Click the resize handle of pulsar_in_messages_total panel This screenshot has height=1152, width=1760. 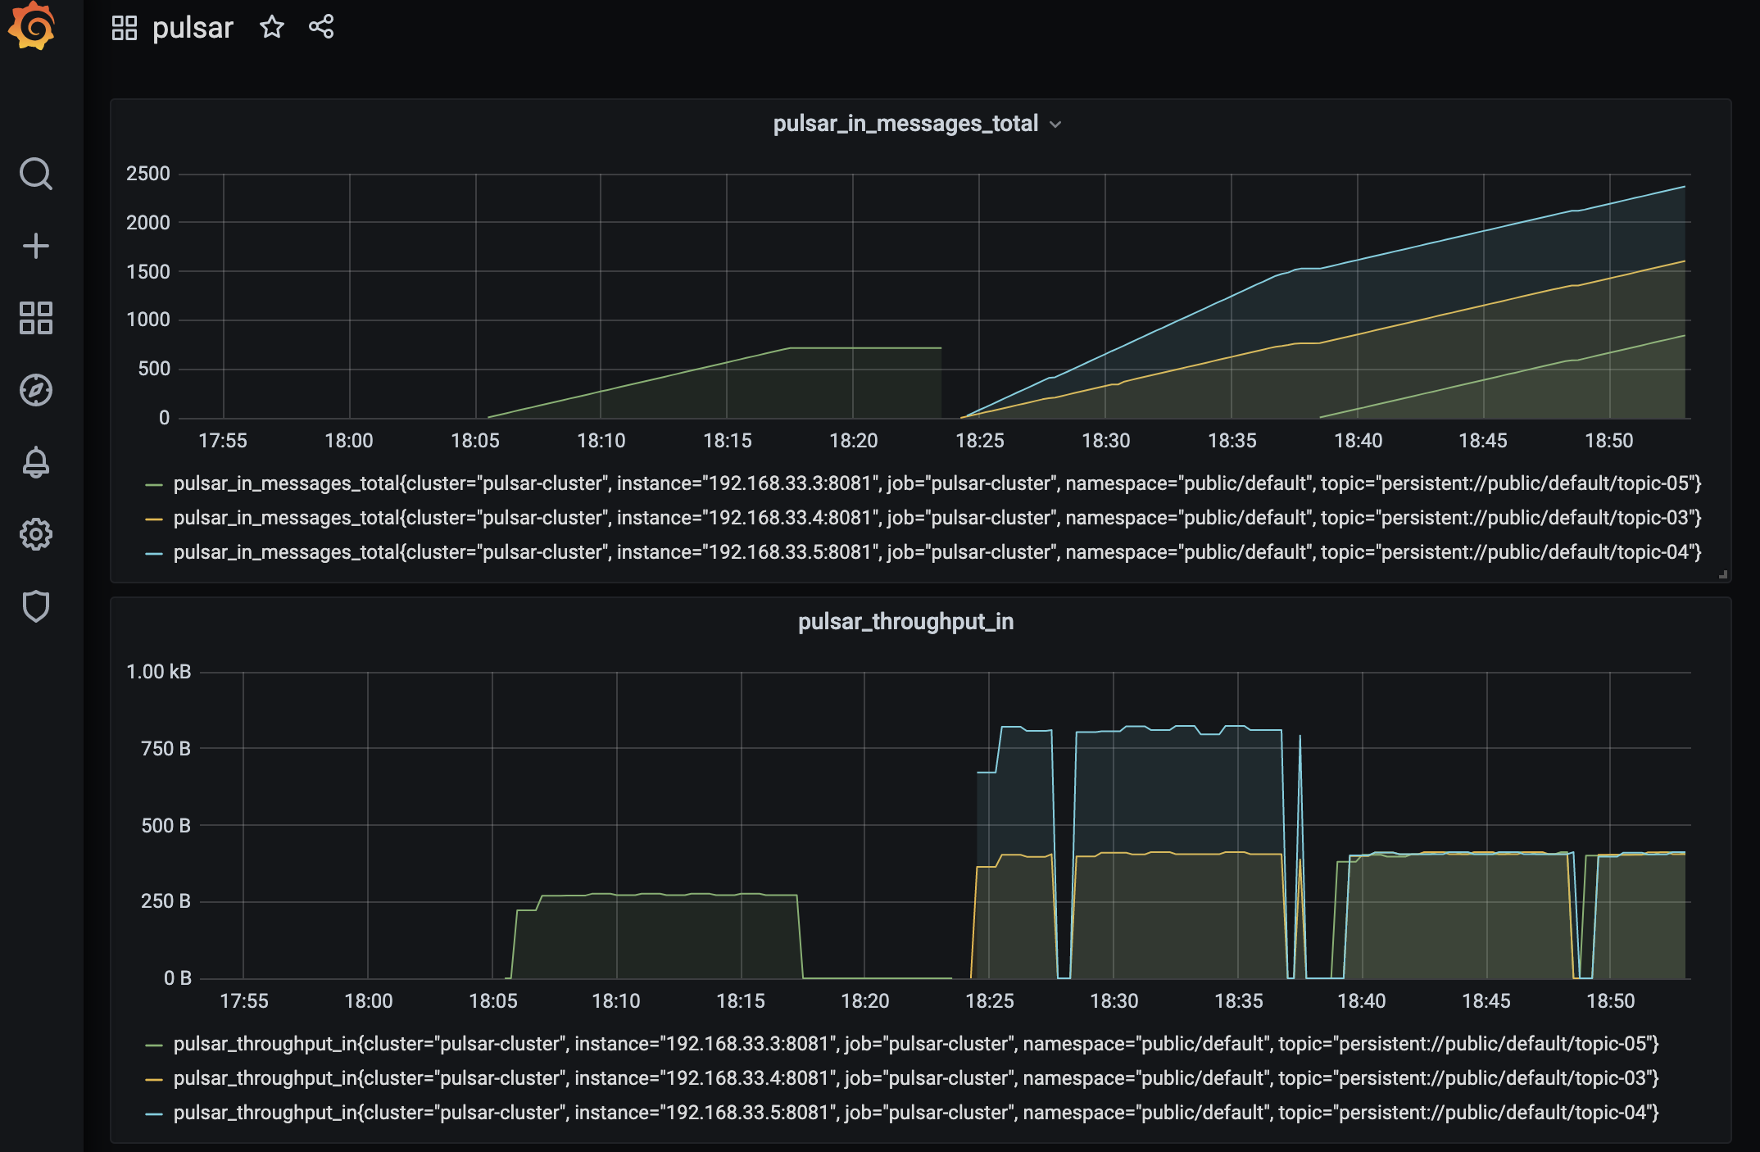pyautogui.click(x=1723, y=575)
